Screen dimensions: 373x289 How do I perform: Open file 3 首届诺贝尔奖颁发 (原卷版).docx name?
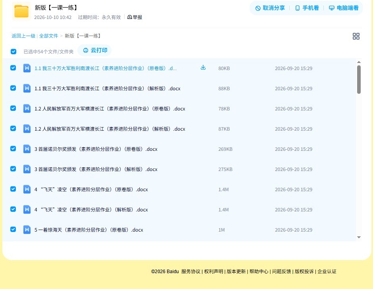point(96,149)
